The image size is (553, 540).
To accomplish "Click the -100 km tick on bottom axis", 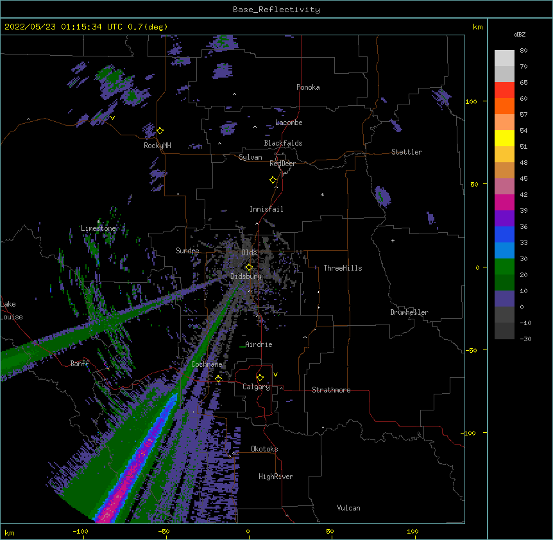I will pyautogui.click(x=81, y=531).
